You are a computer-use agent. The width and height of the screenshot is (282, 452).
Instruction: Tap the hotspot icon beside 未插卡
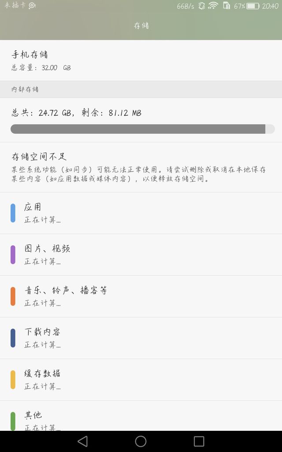pos(32,6)
